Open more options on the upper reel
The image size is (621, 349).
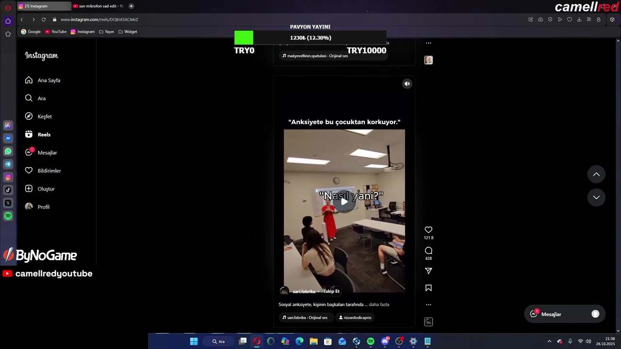pos(428,43)
